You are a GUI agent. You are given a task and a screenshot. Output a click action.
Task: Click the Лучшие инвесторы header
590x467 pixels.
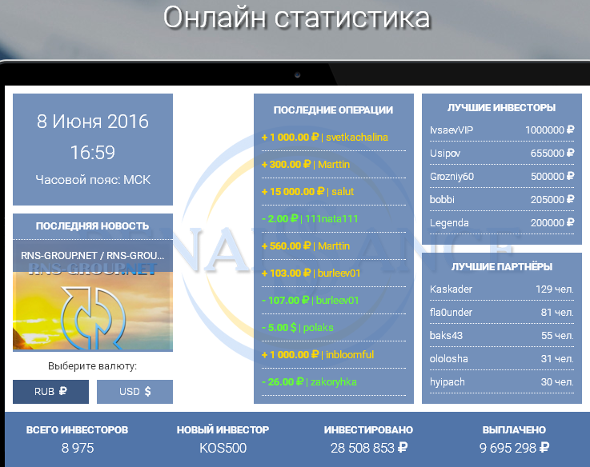click(502, 107)
